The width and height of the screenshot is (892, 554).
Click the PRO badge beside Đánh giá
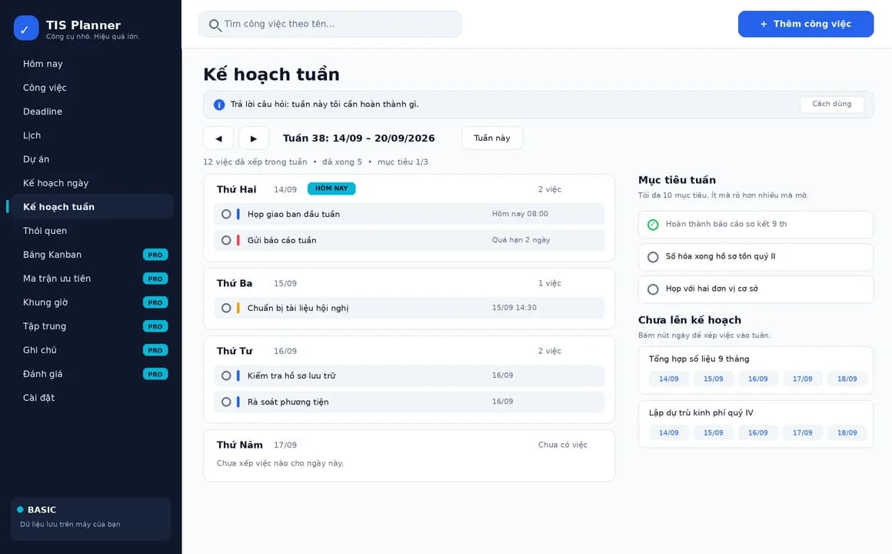(x=155, y=375)
